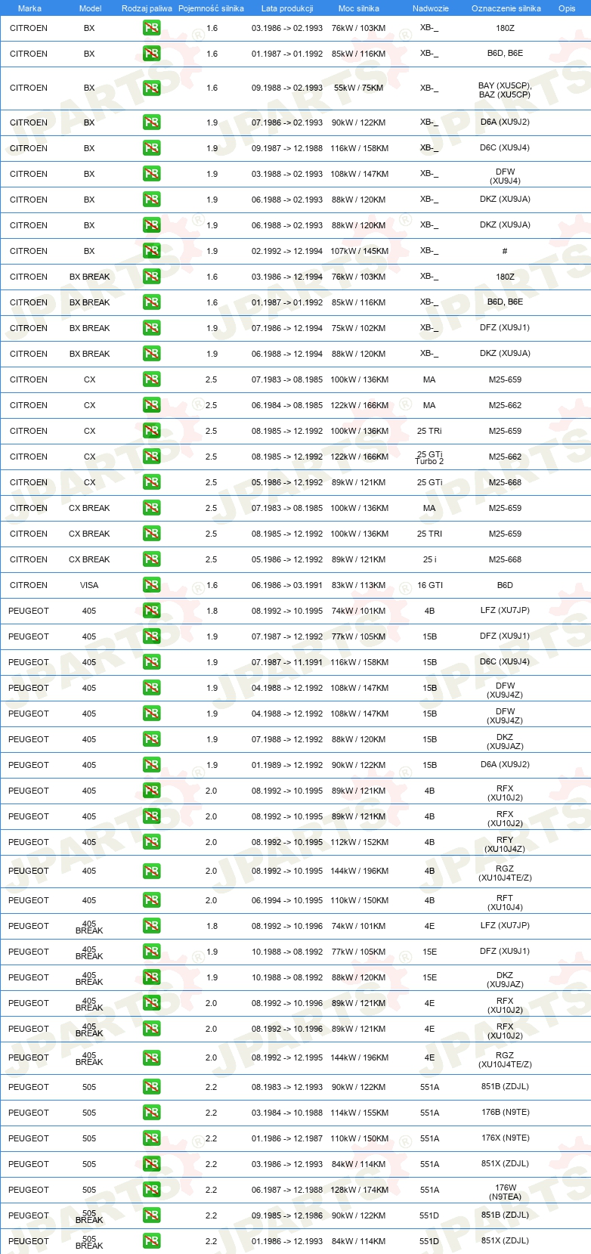Click fuel icon in Peugeot 405 1.8 LFZ 4B row
Image resolution: width=591 pixels, height=1254 pixels.
pyautogui.click(x=151, y=611)
